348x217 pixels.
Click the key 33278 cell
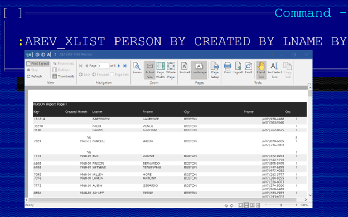38,126
